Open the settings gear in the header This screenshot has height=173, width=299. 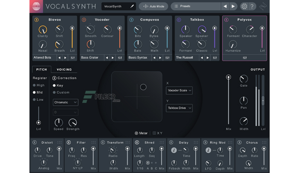(x=244, y=6)
